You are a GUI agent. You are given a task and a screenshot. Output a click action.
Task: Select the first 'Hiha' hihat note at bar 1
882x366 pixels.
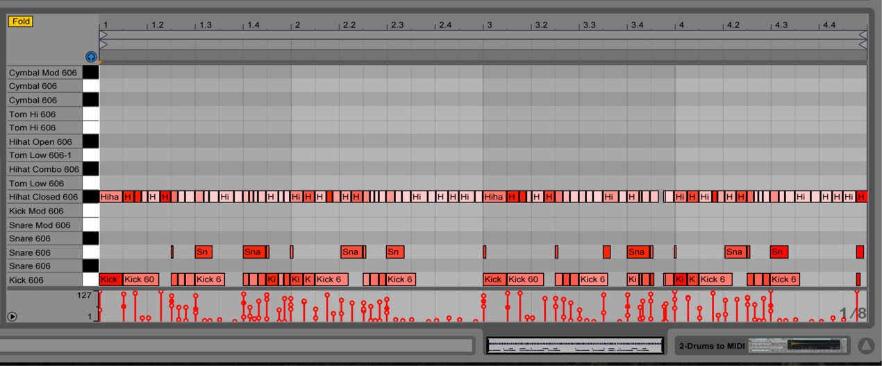pyautogui.click(x=110, y=197)
